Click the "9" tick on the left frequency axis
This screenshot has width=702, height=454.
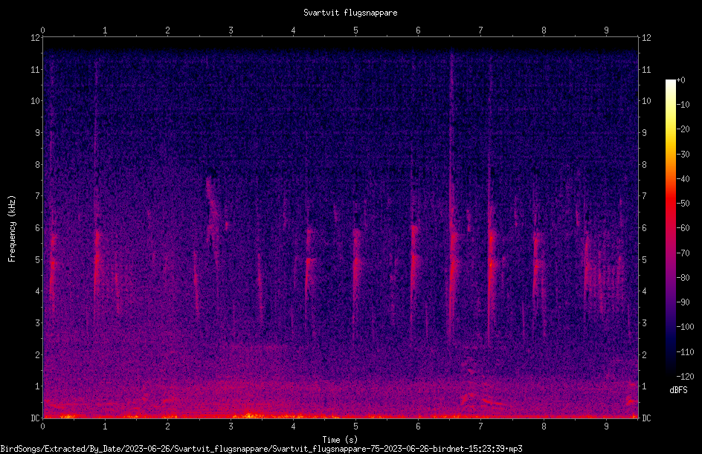pos(37,133)
